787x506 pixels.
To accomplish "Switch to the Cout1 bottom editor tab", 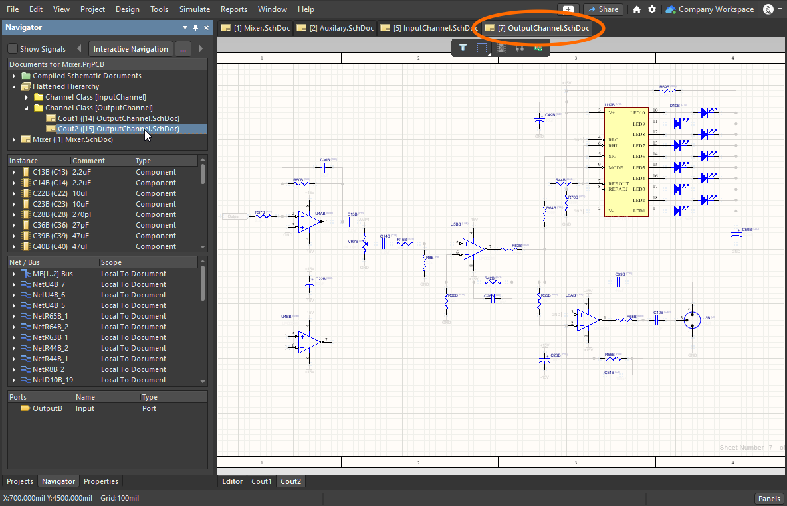I will [261, 481].
